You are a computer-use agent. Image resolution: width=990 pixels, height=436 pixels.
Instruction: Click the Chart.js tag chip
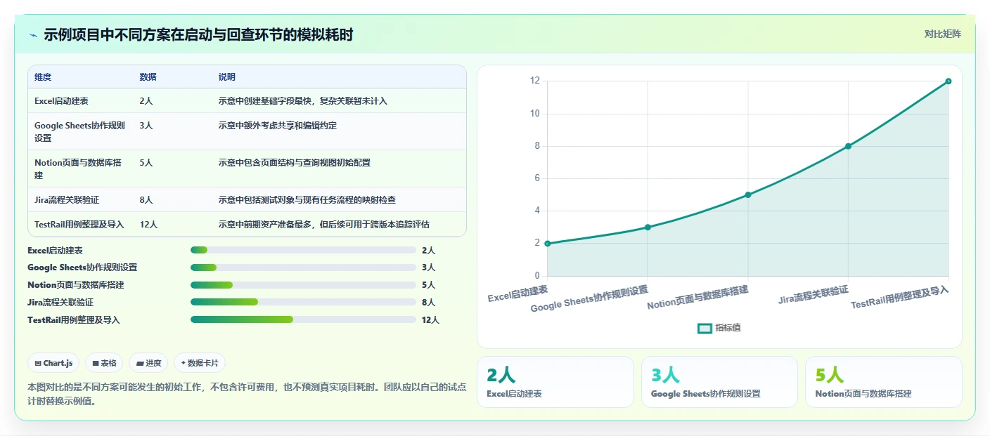(x=53, y=363)
